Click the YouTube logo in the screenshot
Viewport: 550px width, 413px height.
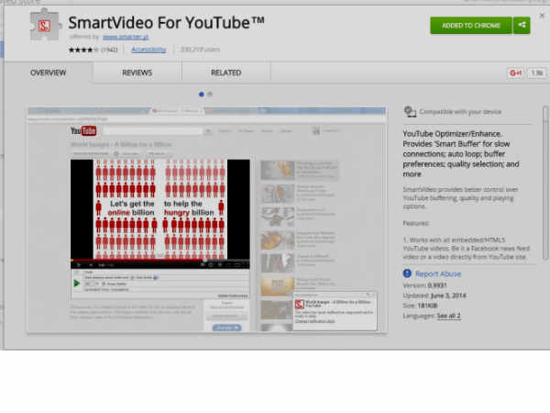pos(83,131)
